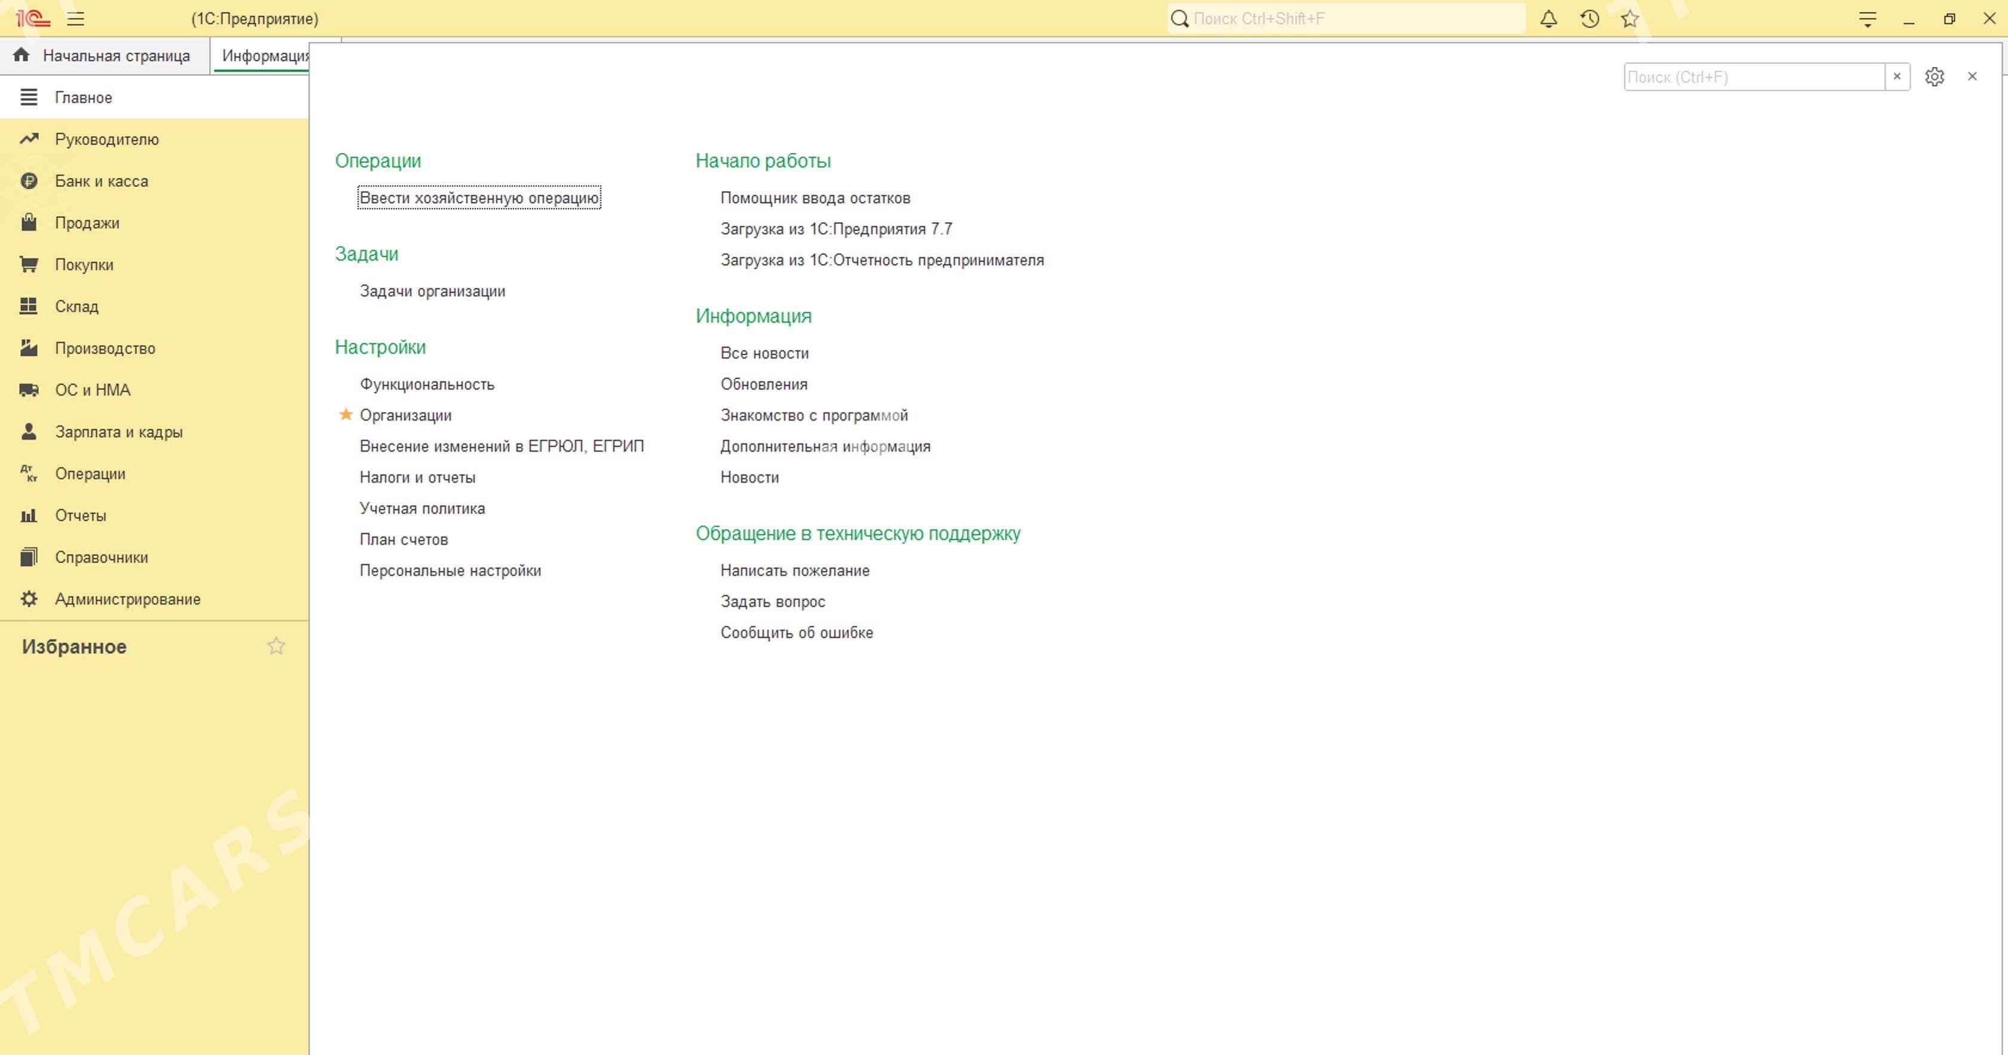Open Дополнительная информация
Screen dimensions: 2008x1055
[x=825, y=446]
